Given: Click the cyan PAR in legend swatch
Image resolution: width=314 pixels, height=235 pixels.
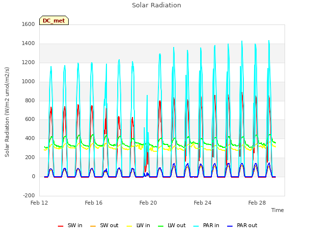Looking at the screenshot, I should pyautogui.click(x=196, y=226).
